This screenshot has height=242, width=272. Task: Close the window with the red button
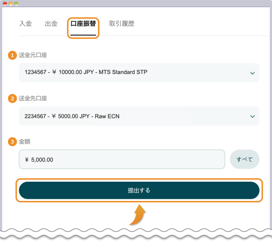5,4
